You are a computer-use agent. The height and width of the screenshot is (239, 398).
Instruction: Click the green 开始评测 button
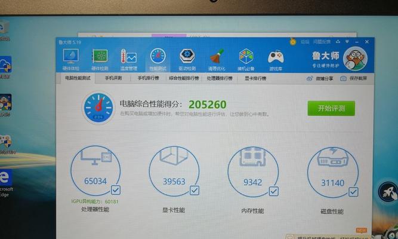click(x=331, y=108)
